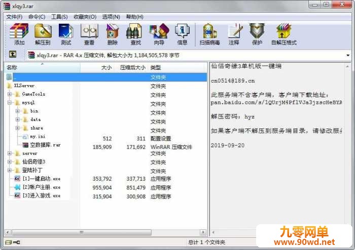
Task: Open the Comment (注释) tool
Action: [234, 34]
